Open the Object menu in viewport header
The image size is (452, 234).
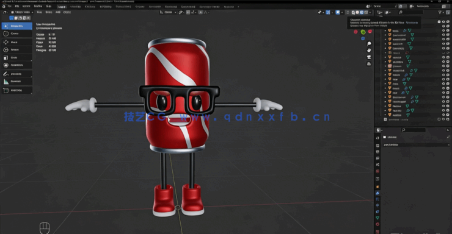click(67, 12)
